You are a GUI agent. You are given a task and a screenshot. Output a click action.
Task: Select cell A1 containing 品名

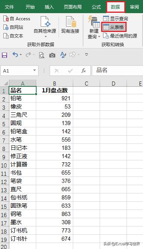click(23, 91)
